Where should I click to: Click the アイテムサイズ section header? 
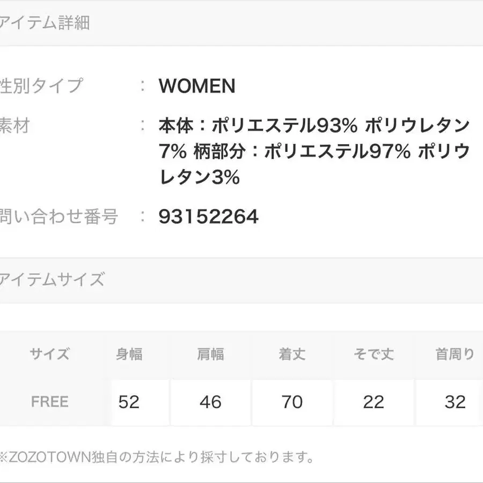pos(53,280)
